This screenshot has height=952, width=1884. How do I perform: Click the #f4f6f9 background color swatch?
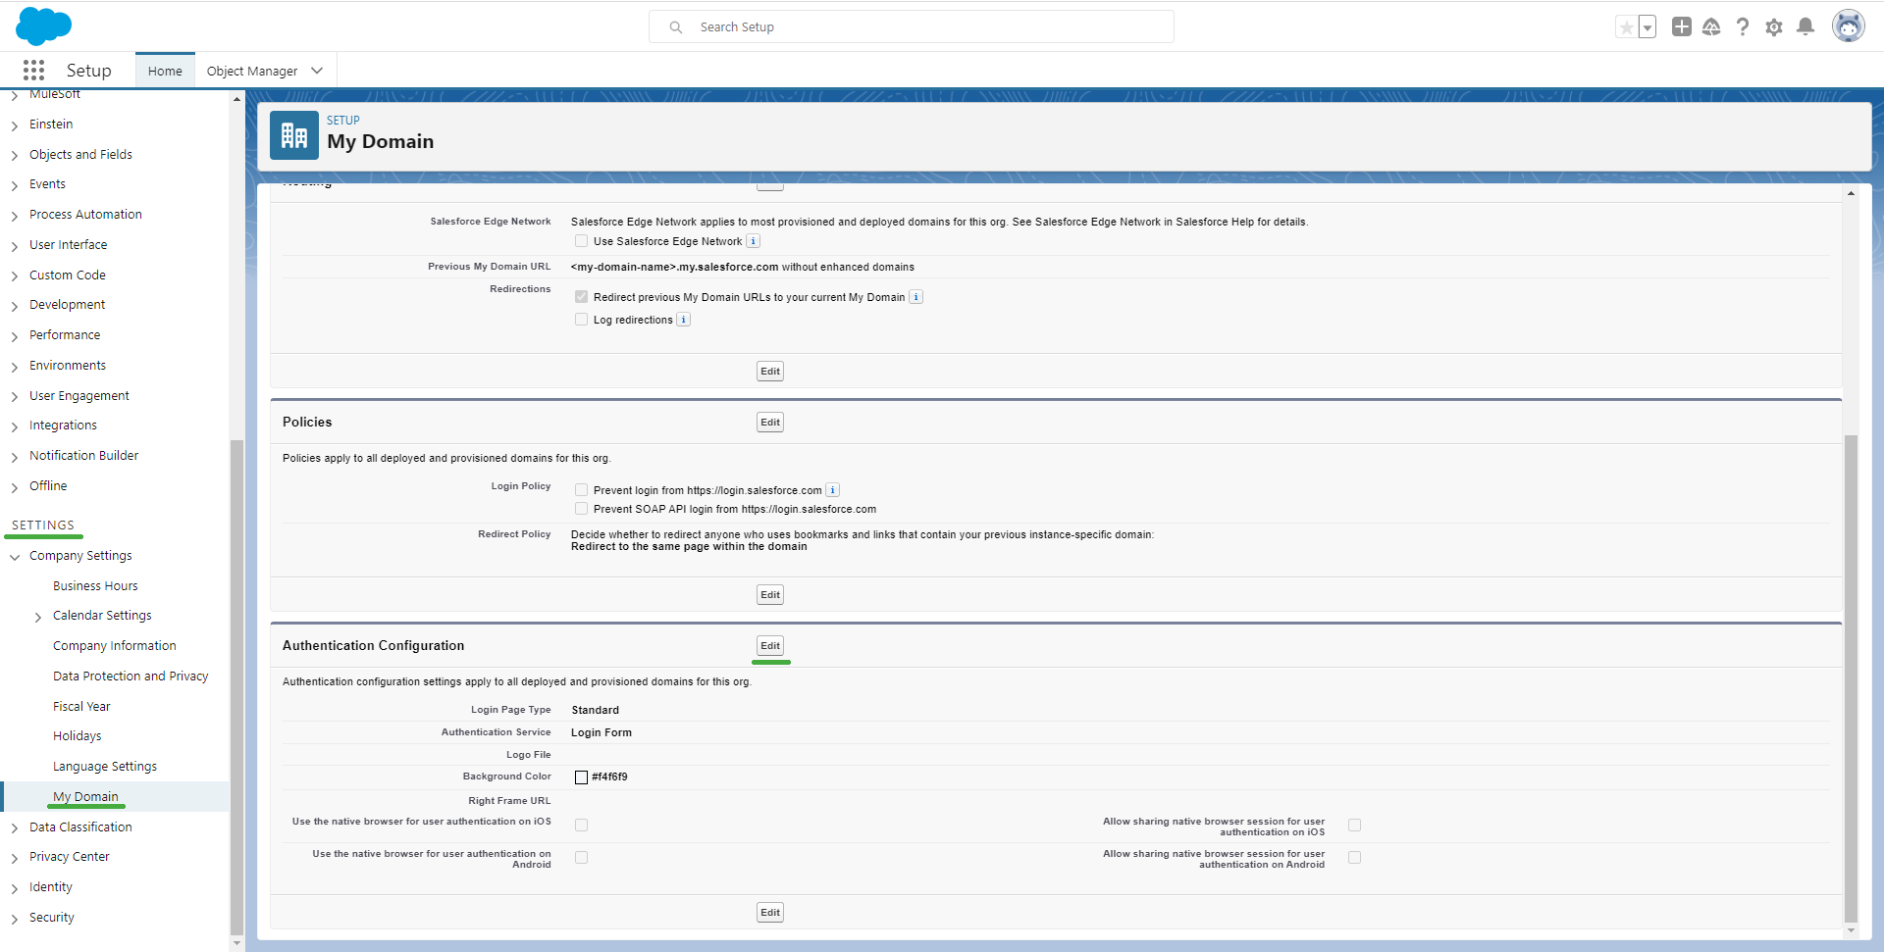581,777
